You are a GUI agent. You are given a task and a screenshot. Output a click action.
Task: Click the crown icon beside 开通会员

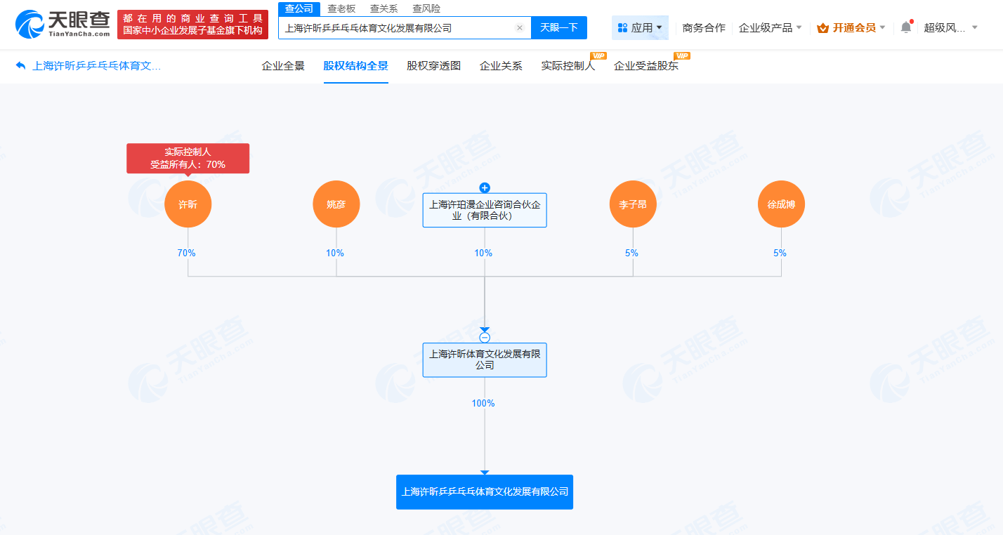[820, 27]
